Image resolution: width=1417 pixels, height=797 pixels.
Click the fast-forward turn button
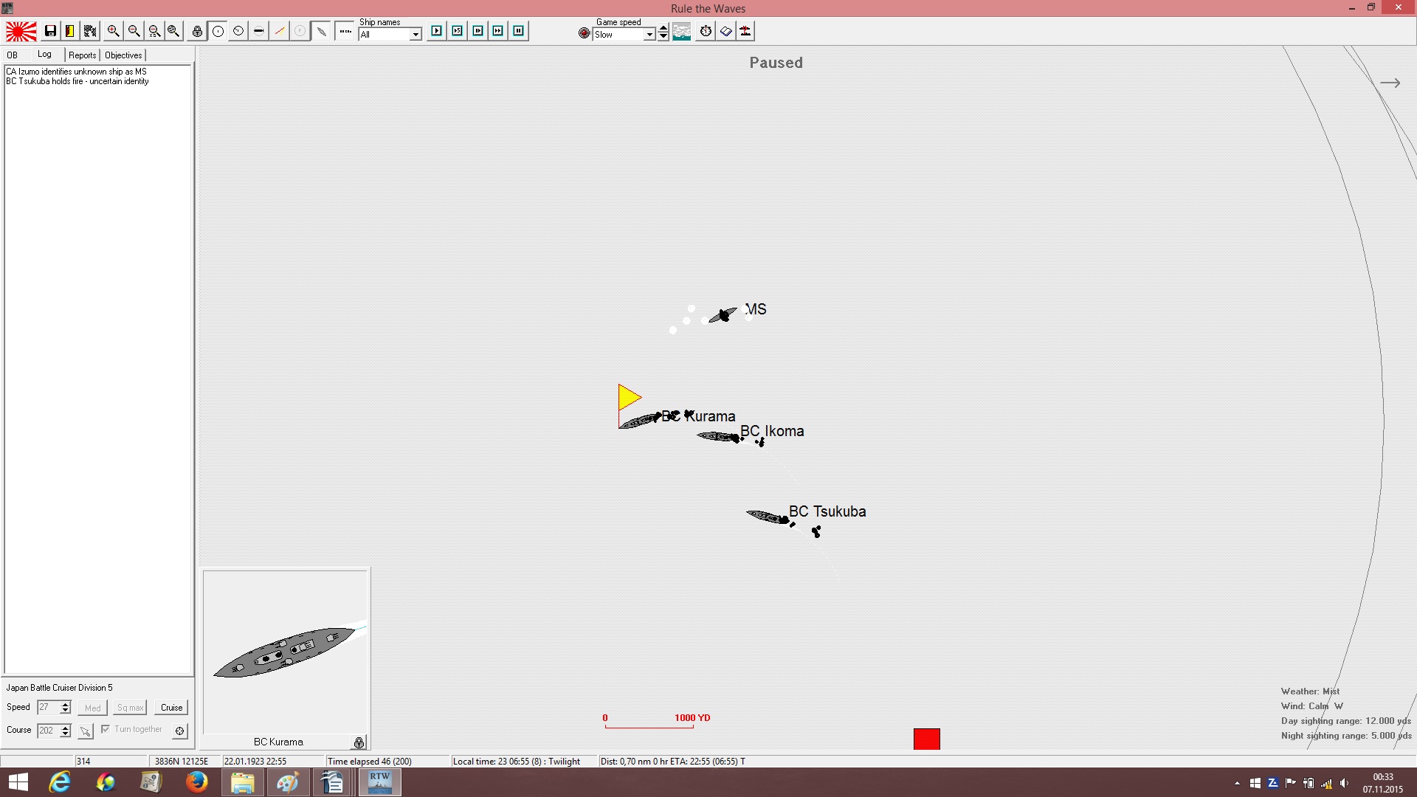click(498, 31)
